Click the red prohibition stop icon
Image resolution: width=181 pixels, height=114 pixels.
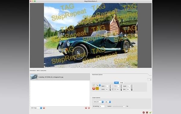coord(144,112)
